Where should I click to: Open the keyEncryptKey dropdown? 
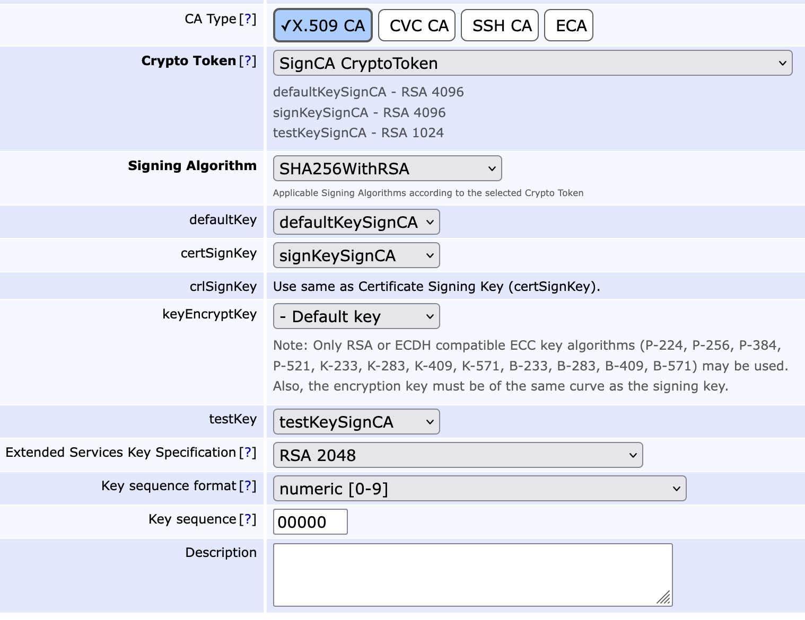[x=356, y=316]
